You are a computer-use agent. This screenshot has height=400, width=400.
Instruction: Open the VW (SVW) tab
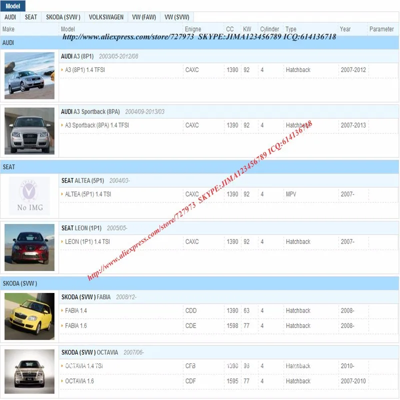click(x=177, y=17)
